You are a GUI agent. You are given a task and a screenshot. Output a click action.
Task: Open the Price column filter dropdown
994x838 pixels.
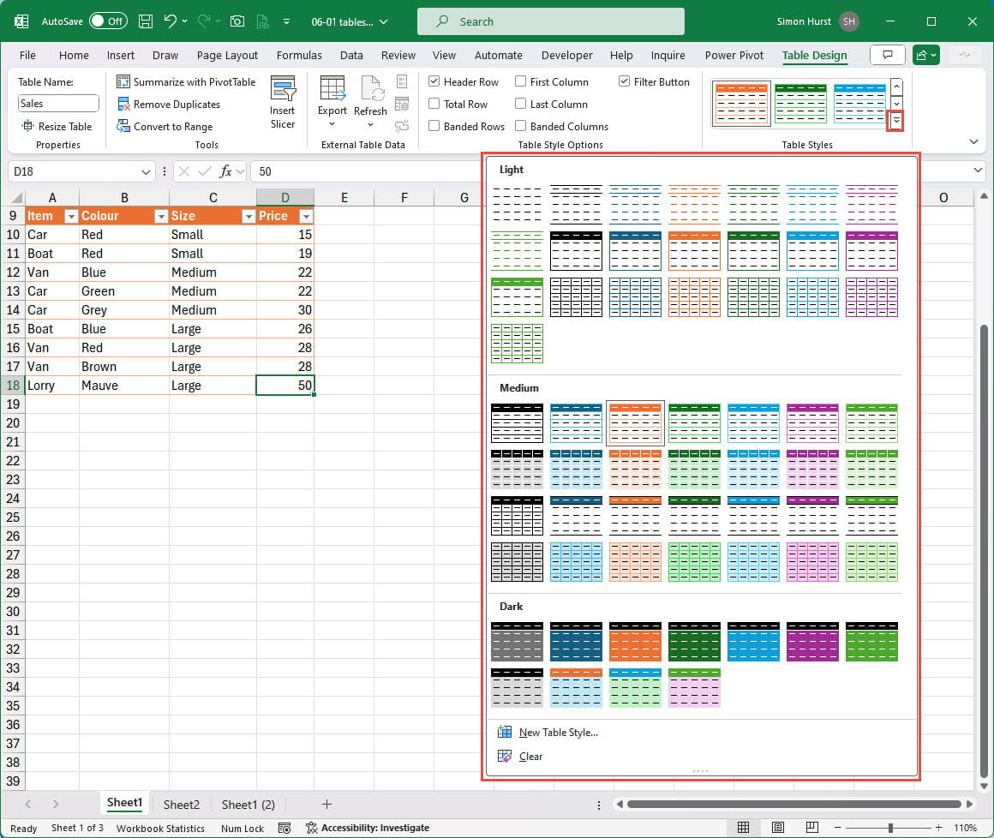(306, 217)
